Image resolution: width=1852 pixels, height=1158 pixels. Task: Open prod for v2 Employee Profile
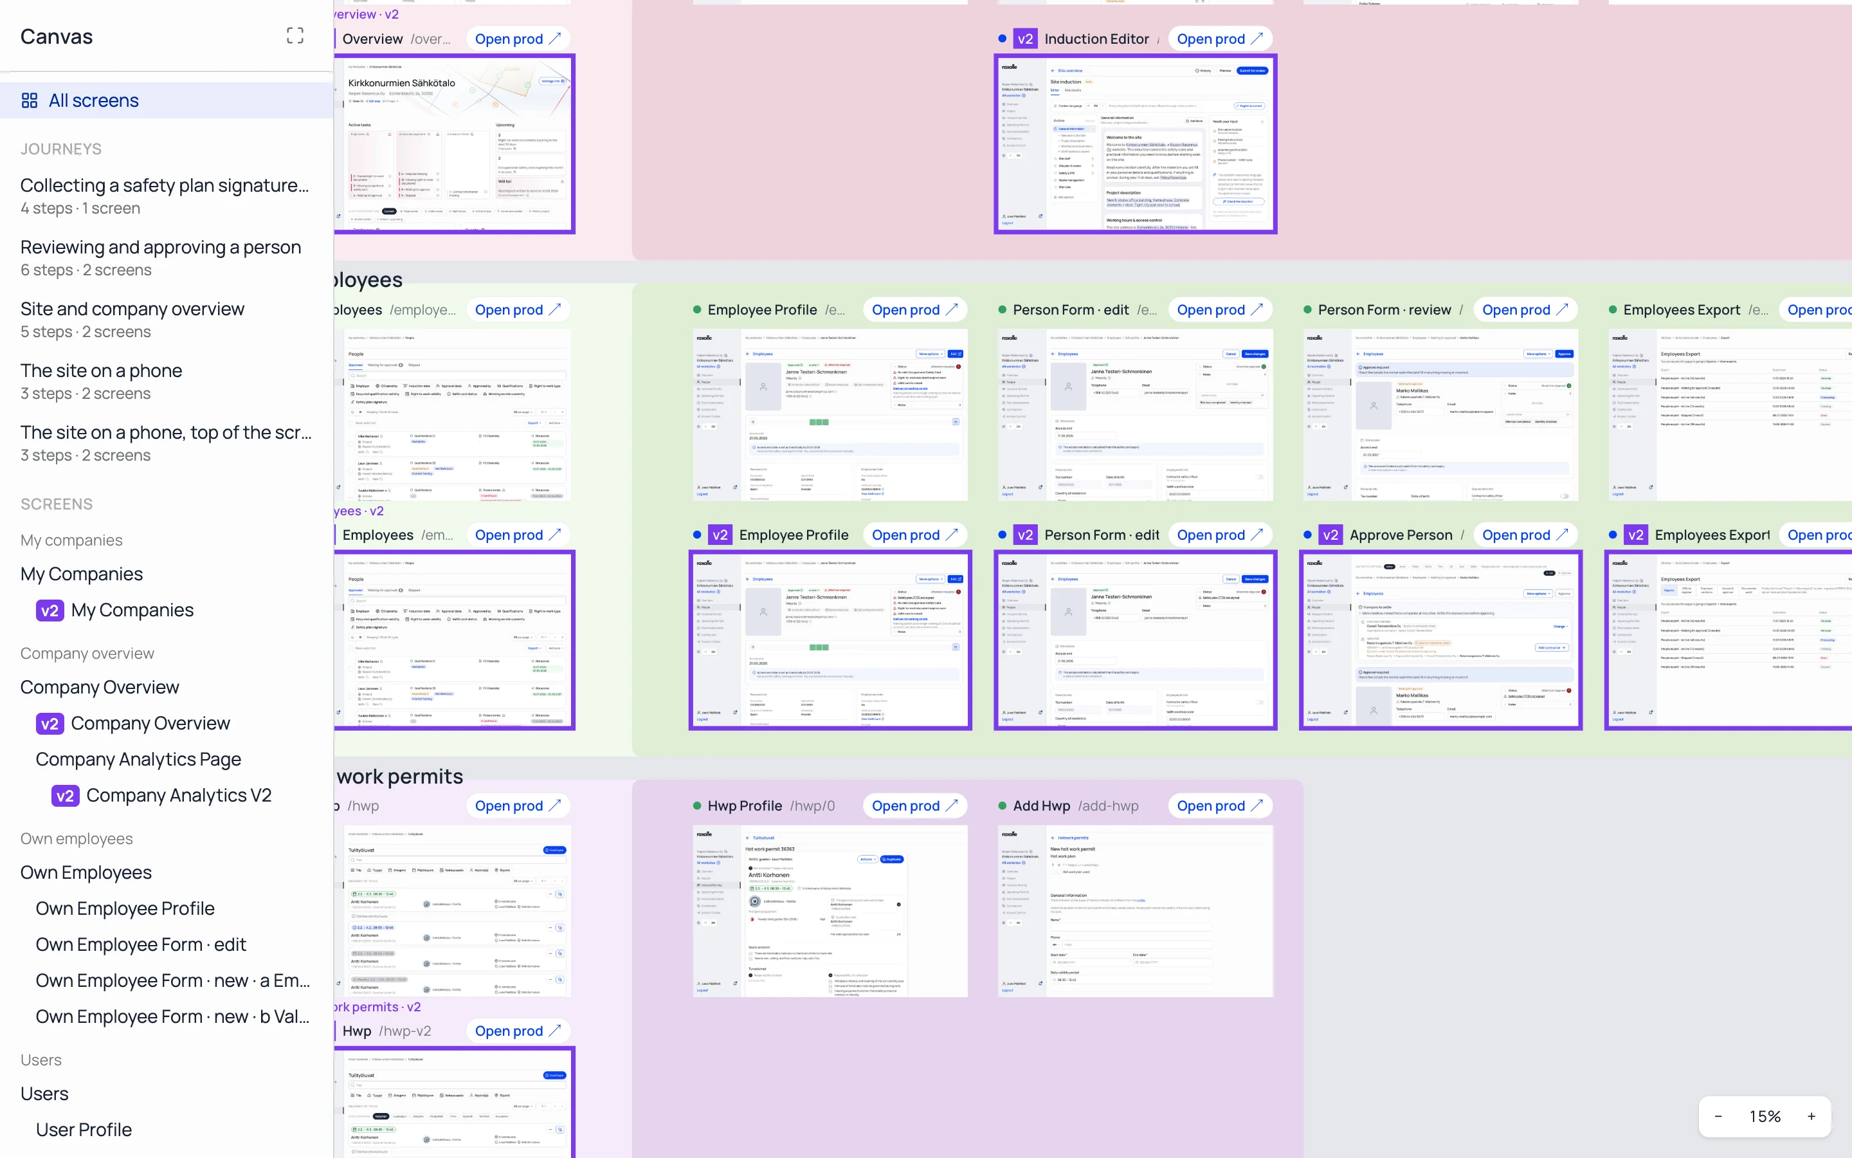(x=914, y=535)
